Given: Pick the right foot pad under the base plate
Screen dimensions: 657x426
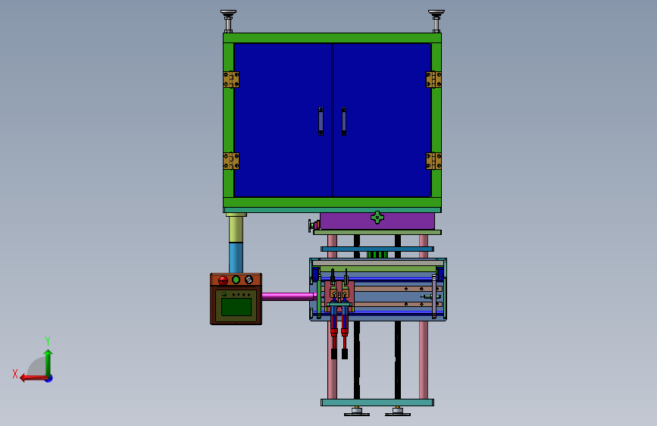Looking at the screenshot, I should [x=398, y=412].
